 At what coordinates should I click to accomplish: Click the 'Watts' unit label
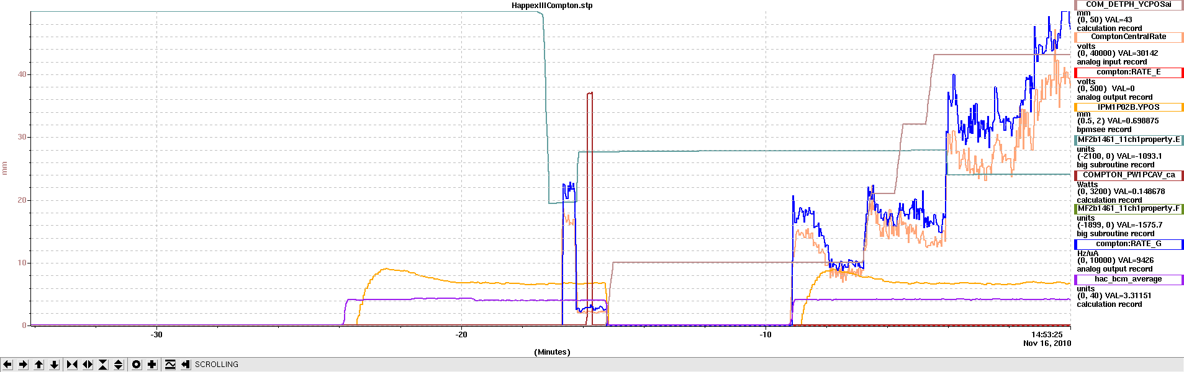(x=1087, y=185)
